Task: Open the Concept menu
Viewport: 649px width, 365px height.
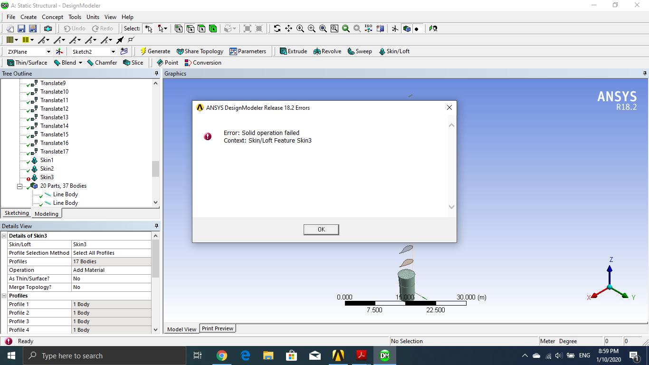Action: tap(52, 17)
